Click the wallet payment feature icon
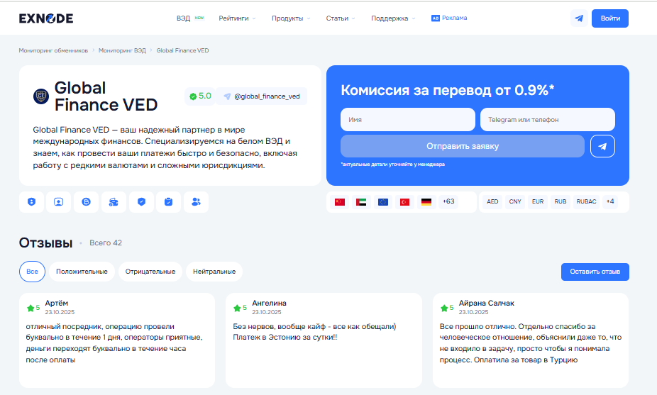 click(114, 202)
